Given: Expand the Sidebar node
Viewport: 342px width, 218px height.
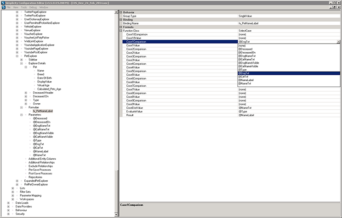Looking at the screenshot, I should click(x=21, y=60).
